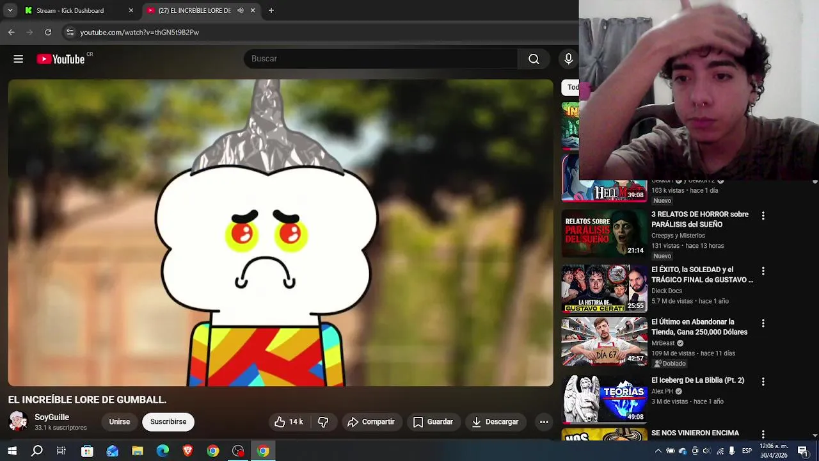Image resolution: width=819 pixels, height=461 pixels.
Task: Open options menu for Iceberg De La Biblia
Action: pyautogui.click(x=763, y=382)
